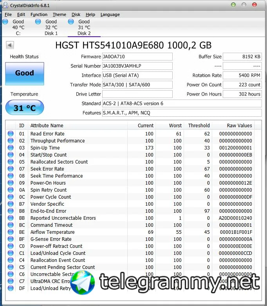Switch to the Disk 1 tab label
Viewport: 267px width, 306px height.
click(51, 33)
